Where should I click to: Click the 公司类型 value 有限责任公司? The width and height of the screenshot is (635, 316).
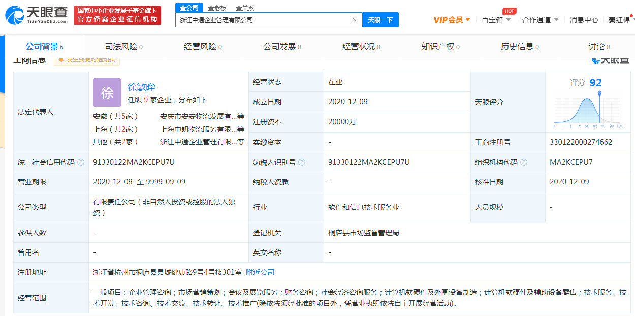point(164,207)
